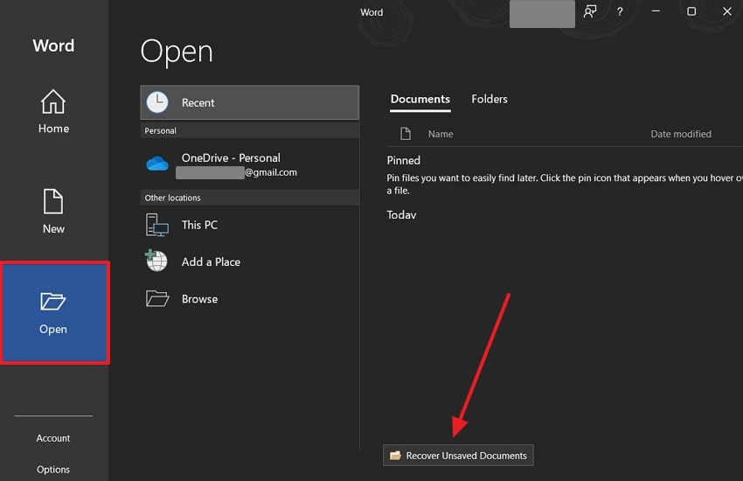Click Add a Place

(250, 261)
